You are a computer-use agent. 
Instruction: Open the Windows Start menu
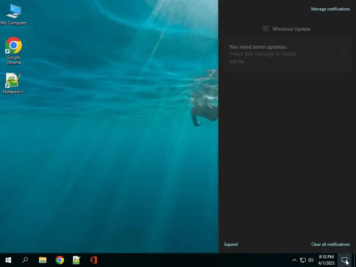pyautogui.click(x=8, y=260)
